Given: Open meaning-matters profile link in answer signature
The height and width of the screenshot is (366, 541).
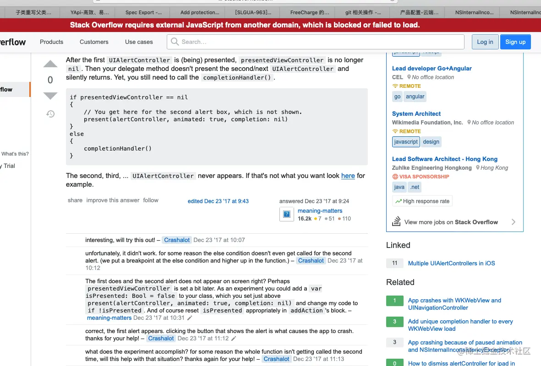Looking at the screenshot, I should [320, 211].
